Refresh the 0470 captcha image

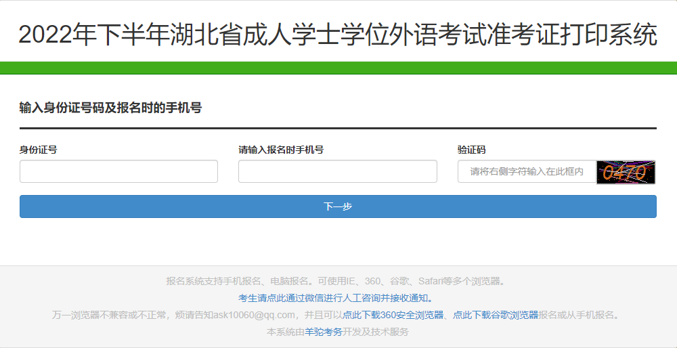coord(626,172)
